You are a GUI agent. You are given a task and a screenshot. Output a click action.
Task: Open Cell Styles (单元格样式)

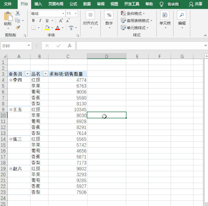(135, 28)
